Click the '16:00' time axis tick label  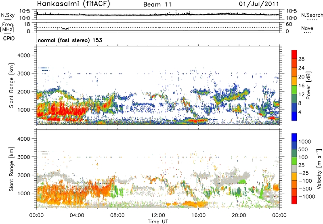pos(198,216)
